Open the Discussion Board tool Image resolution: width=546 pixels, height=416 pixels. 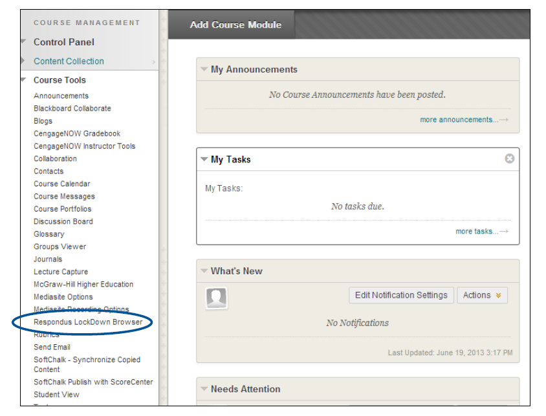point(63,221)
